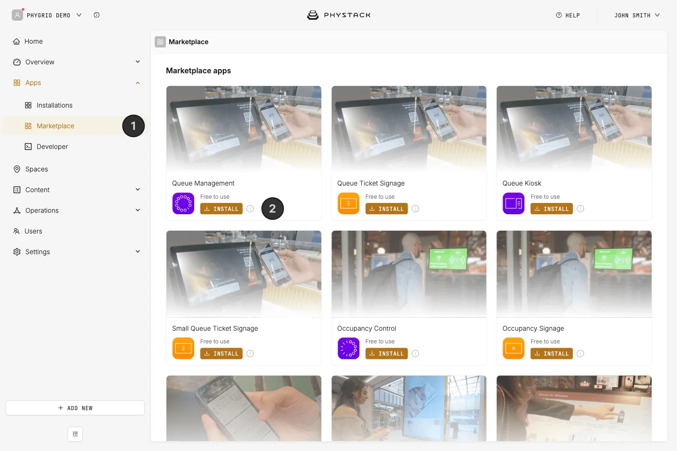Click the sidebar collapse icon at bottom
Screen dimensions: 677x451
[x=75, y=434]
